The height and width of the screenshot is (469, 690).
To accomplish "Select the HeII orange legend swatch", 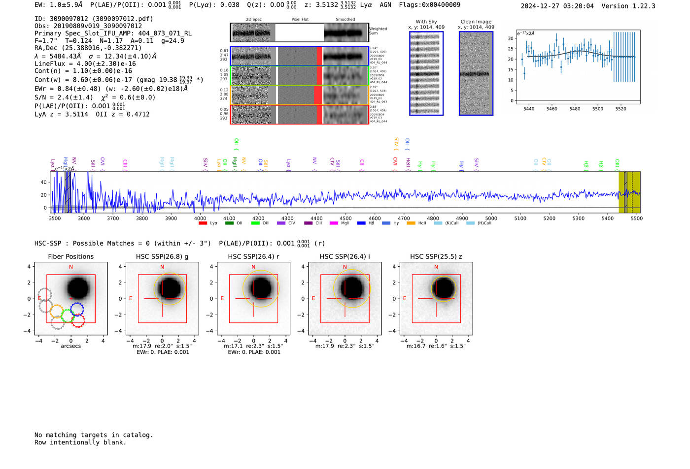I will [411, 223].
